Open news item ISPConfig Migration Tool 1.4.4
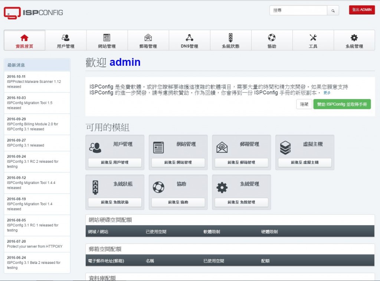380x281 pixels. coord(37,183)
